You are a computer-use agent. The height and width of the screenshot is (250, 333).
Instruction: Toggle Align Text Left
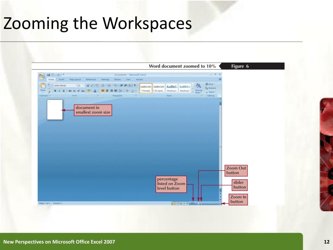(103, 91)
